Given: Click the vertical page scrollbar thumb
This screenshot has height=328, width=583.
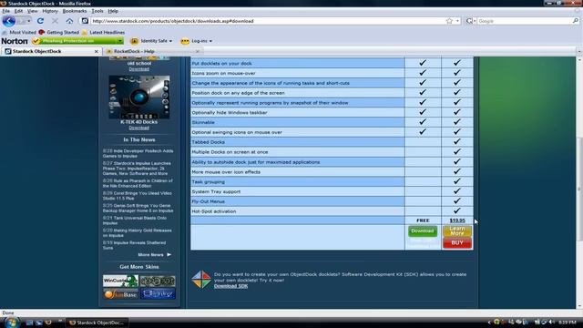Looking at the screenshot, I should [579, 189].
